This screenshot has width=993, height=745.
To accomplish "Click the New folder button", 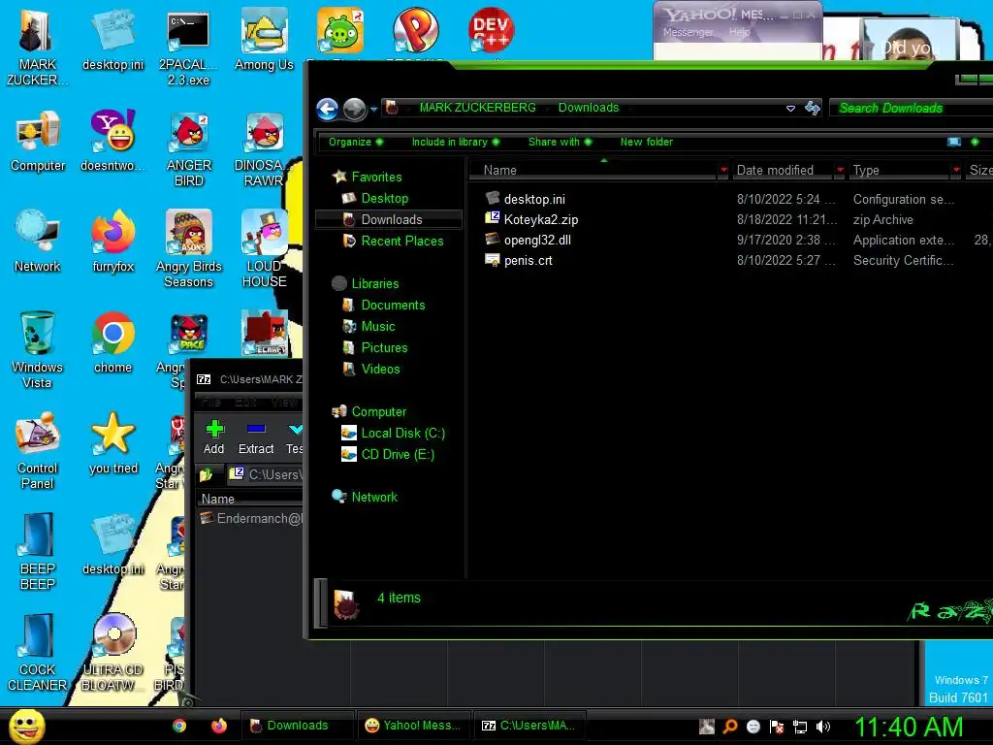I will (x=647, y=142).
